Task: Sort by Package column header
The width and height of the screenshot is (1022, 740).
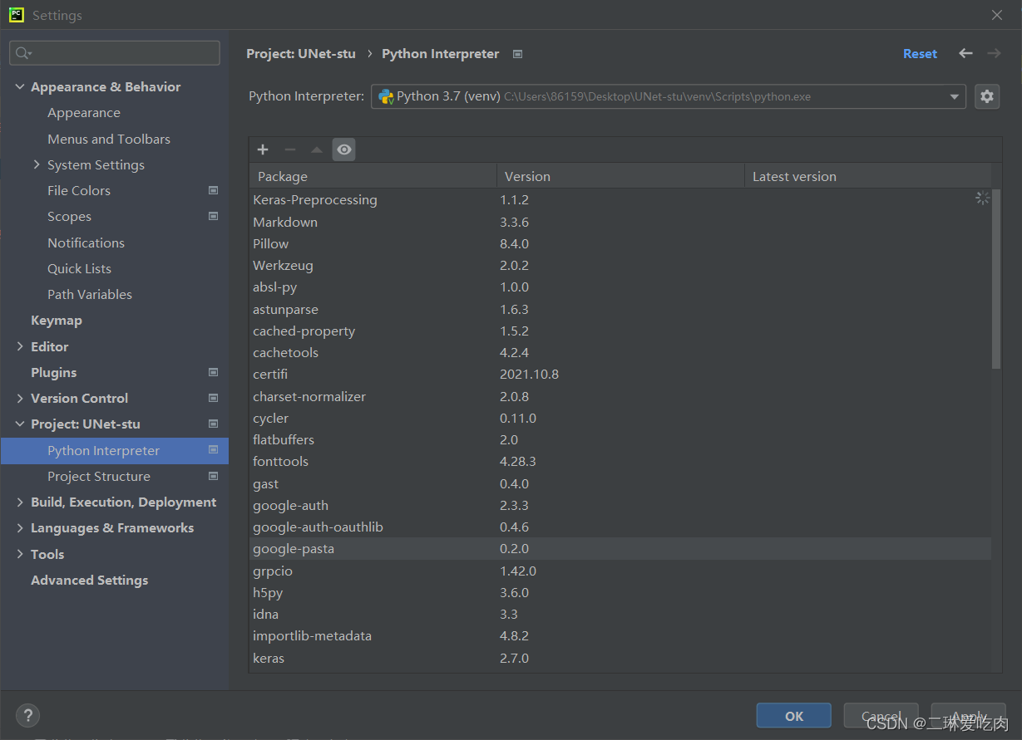Action: pyautogui.click(x=373, y=176)
